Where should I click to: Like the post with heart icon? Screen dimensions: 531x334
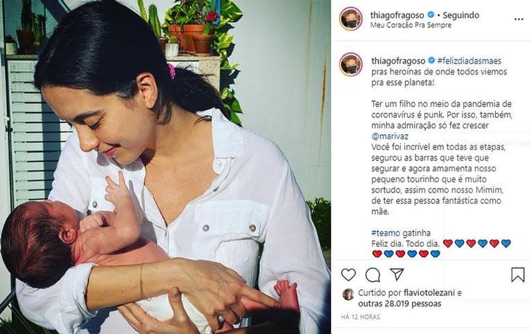348,275
